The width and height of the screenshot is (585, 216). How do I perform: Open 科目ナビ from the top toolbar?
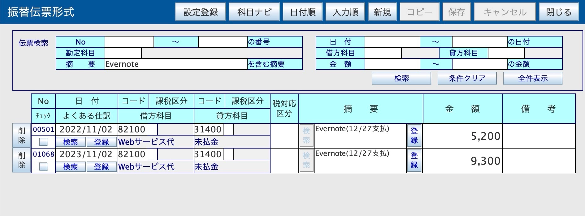[x=254, y=12]
